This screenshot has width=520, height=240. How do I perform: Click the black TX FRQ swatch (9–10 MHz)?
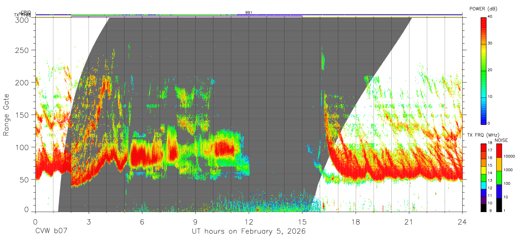(x=484, y=207)
